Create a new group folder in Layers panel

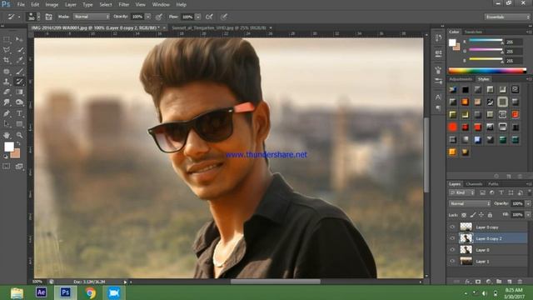click(x=499, y=282)
